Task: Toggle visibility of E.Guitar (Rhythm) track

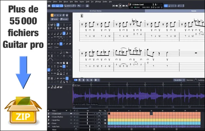Action: tap(71, 117)
